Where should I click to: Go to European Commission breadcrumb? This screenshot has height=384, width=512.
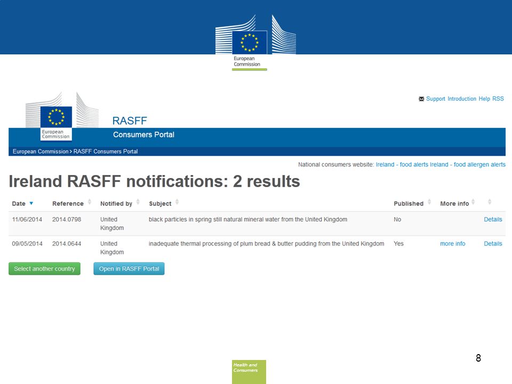[41, 151]
